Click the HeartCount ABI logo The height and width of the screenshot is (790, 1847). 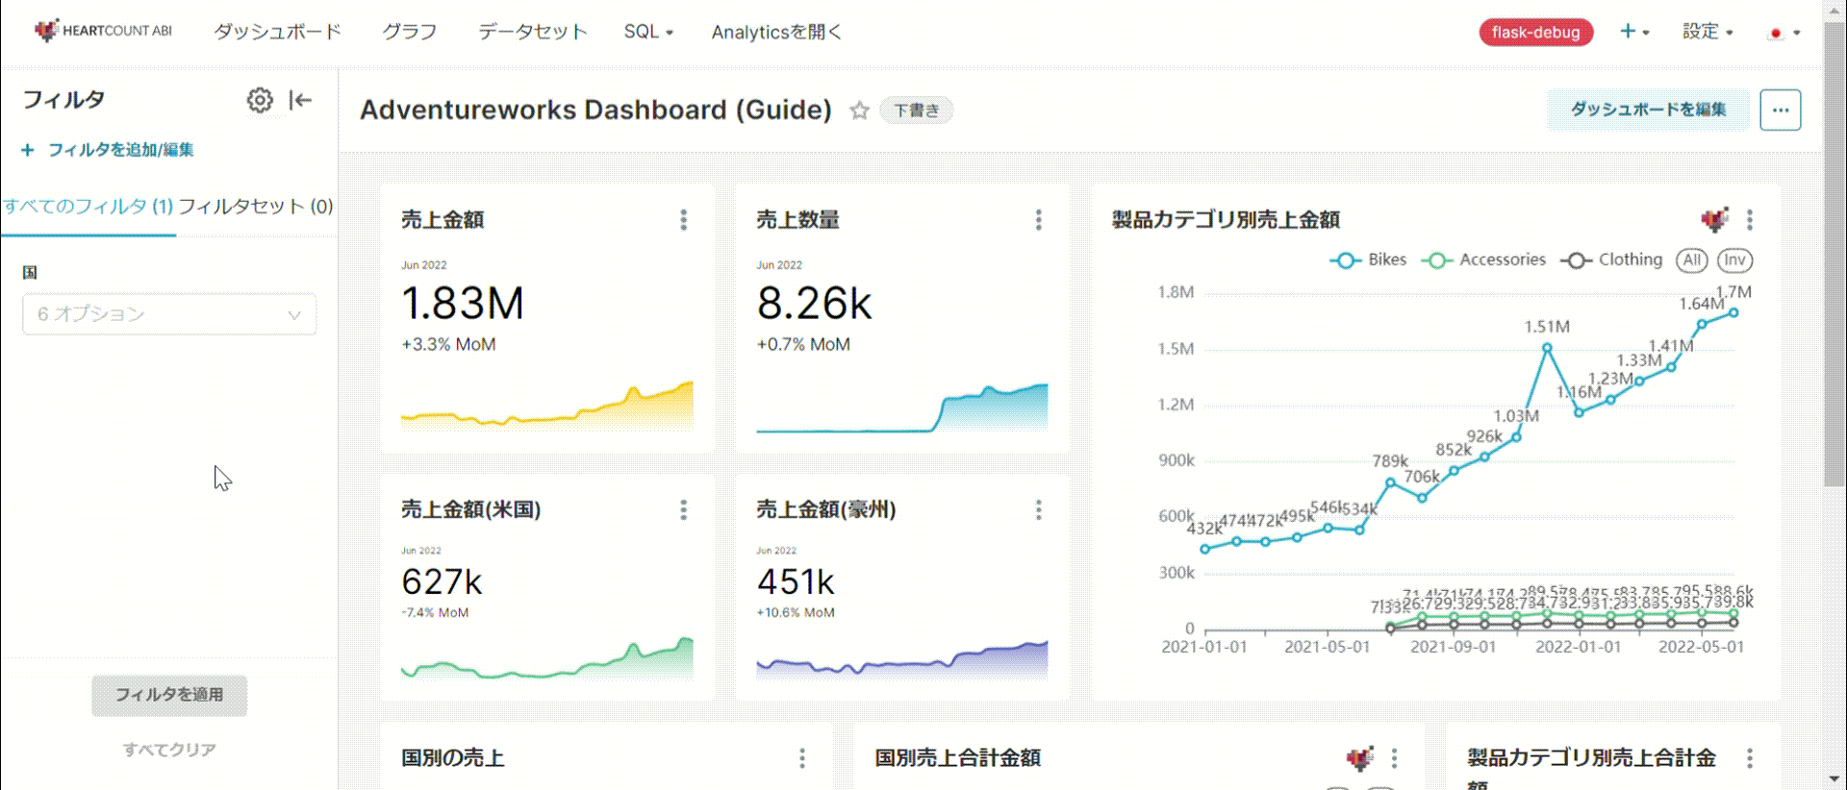[x=103, y=31]
